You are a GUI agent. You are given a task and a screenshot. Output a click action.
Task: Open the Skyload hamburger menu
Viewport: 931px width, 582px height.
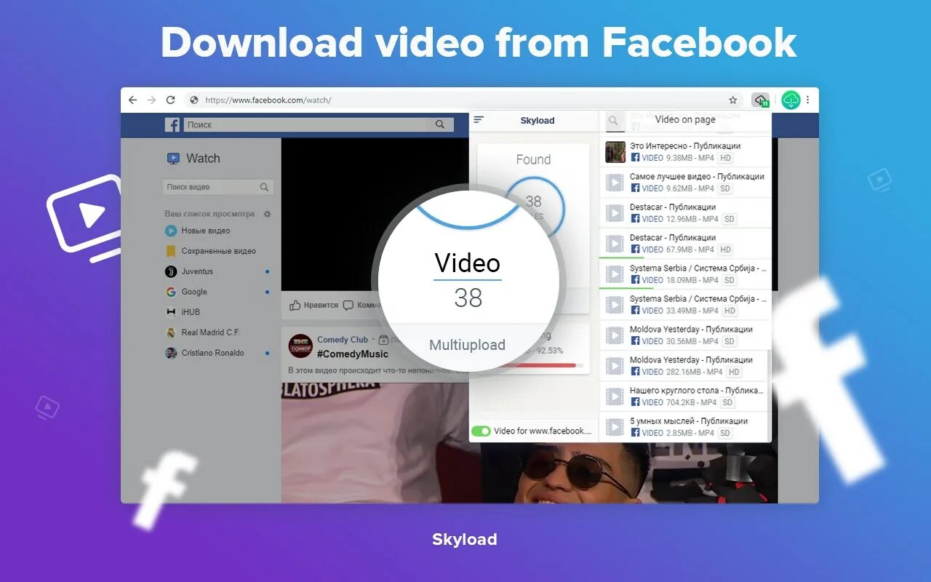click(479, 120)
